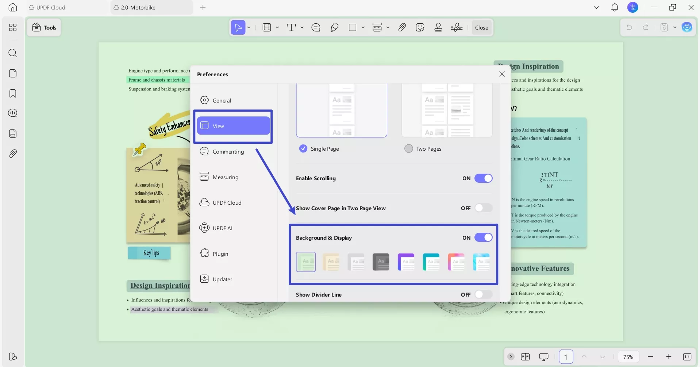The width and height of the screenshot is (700, 367).
Task: Open the View preferences section
Action: (x=234, y=126)
